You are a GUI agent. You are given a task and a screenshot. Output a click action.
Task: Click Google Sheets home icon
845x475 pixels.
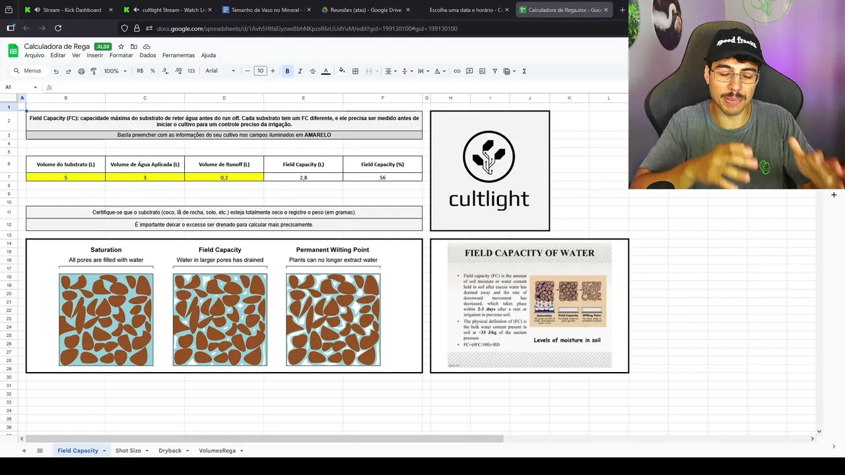(x=13, y=51)
